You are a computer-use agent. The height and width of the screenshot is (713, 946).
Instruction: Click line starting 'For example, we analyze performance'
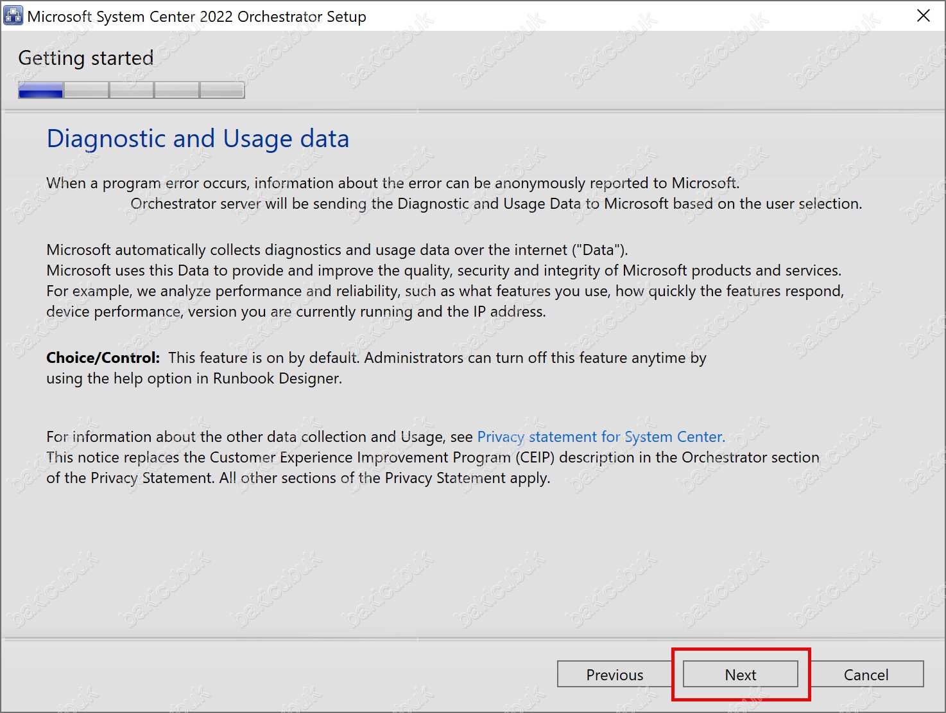pyautogui.click(x=445, y=291)
